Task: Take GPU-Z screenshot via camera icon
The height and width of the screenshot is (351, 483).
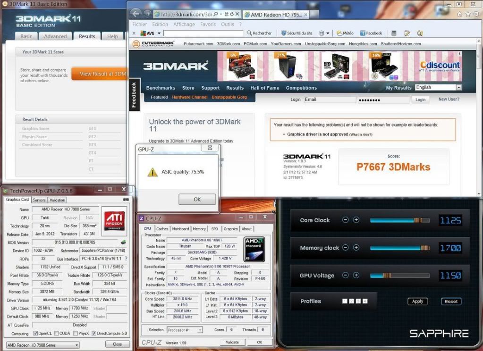Action: point(126,200)
